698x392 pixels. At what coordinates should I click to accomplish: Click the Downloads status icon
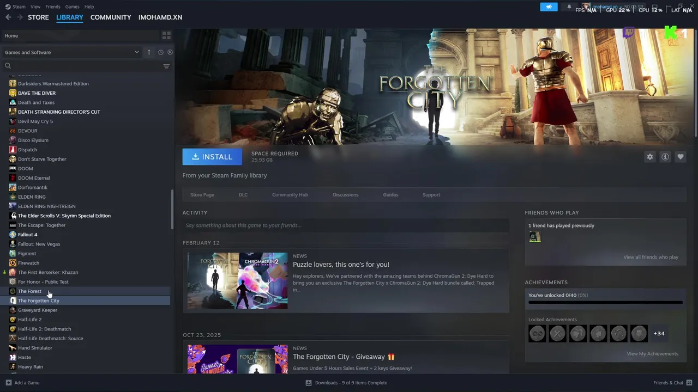pos(309,383)
